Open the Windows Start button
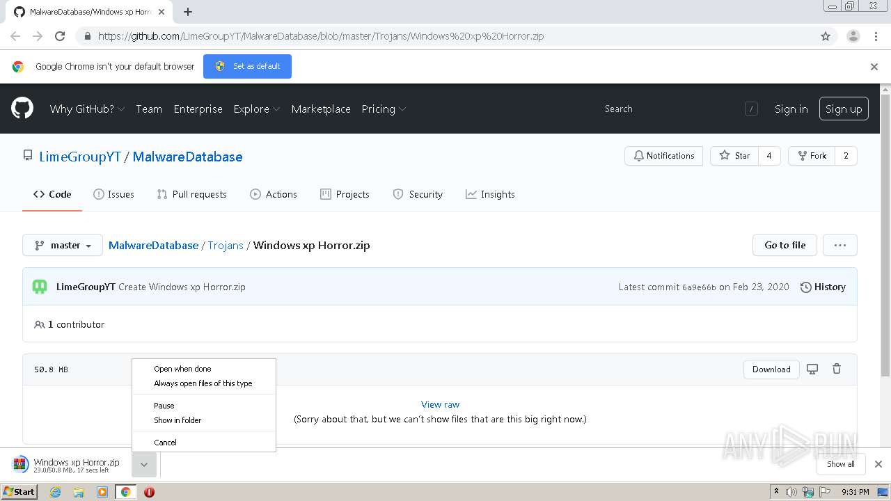Viewport: 891px width, 501px height. point(19,492)
